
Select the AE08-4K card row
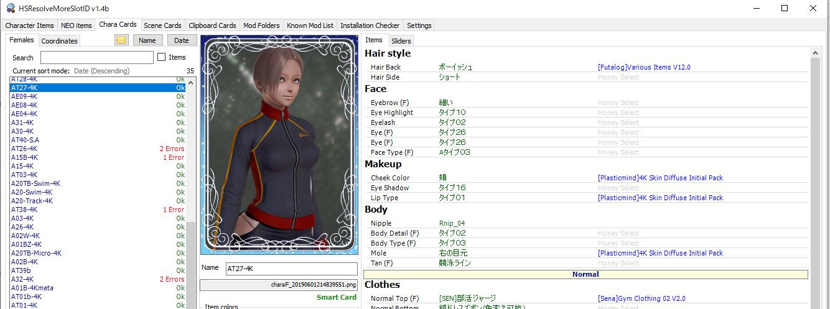tap(98, 105)
